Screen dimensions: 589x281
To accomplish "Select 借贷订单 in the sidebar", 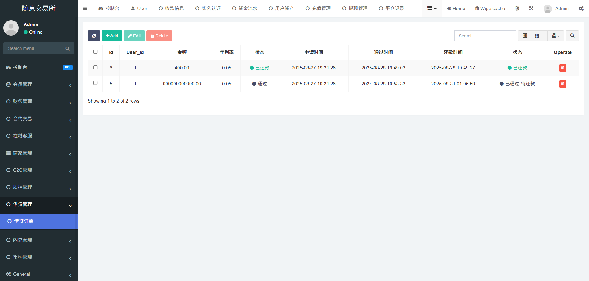I will (x=39, y=221).
